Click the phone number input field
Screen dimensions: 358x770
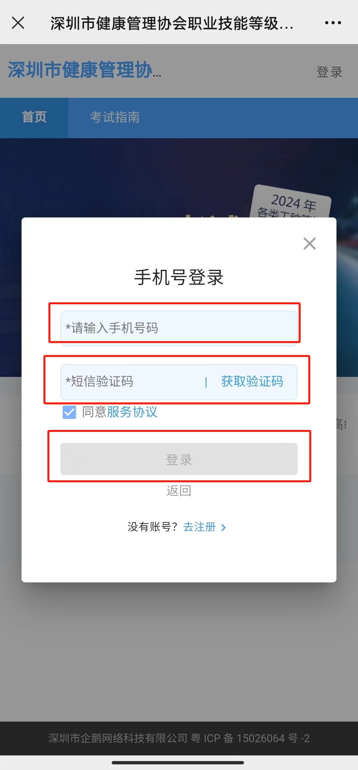click(x=178, y=327)
